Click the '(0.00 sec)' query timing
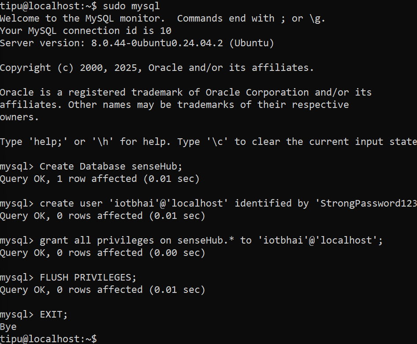 [177, 253]
